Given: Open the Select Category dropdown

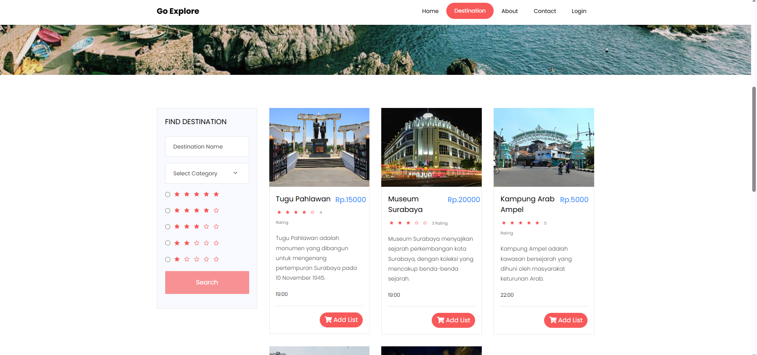Looking at the screenshot, I should [207, 173].
